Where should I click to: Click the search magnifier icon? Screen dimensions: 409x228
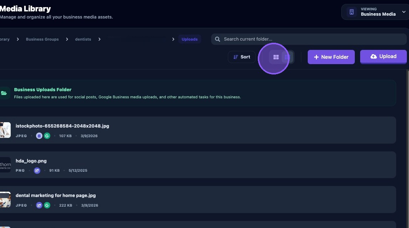(x=217, y=39)
